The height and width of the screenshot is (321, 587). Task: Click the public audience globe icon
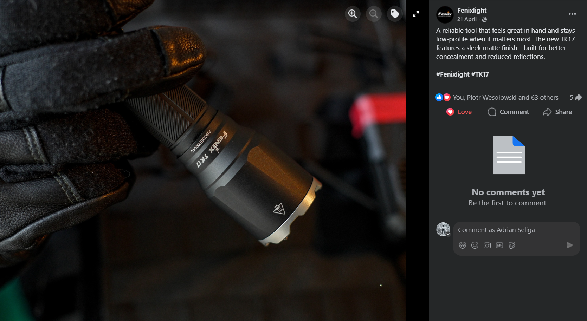(x=484, y=19)
